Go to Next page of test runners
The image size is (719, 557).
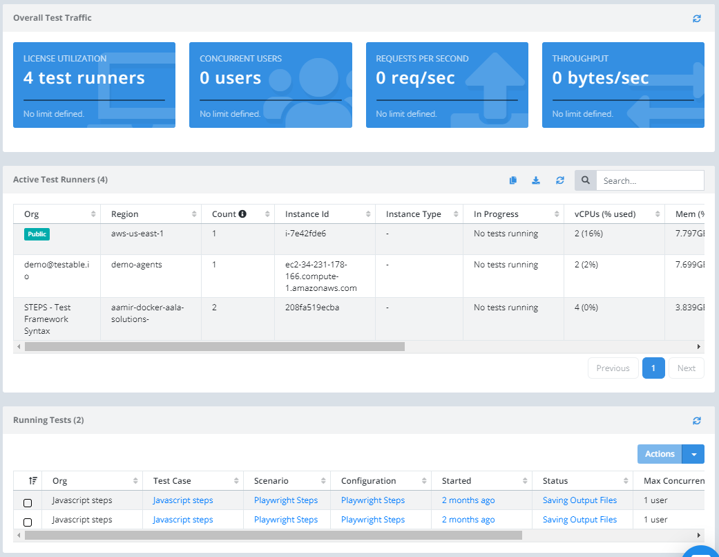pos(687,368)
